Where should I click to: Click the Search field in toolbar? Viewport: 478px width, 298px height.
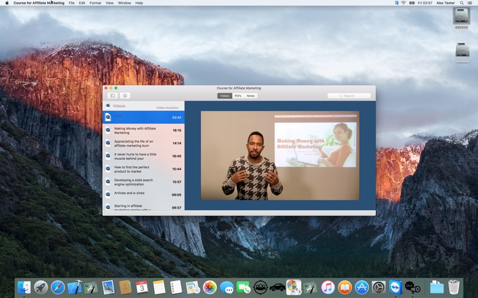[349, 95]
